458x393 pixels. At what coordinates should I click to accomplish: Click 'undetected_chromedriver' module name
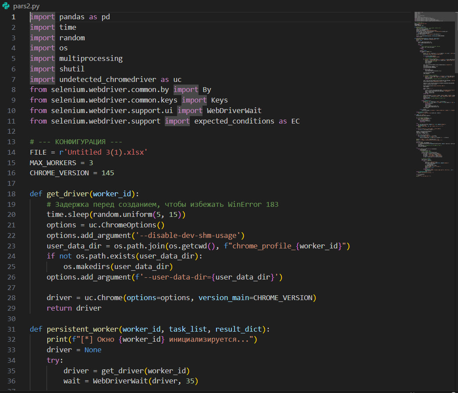coord(108,79)
